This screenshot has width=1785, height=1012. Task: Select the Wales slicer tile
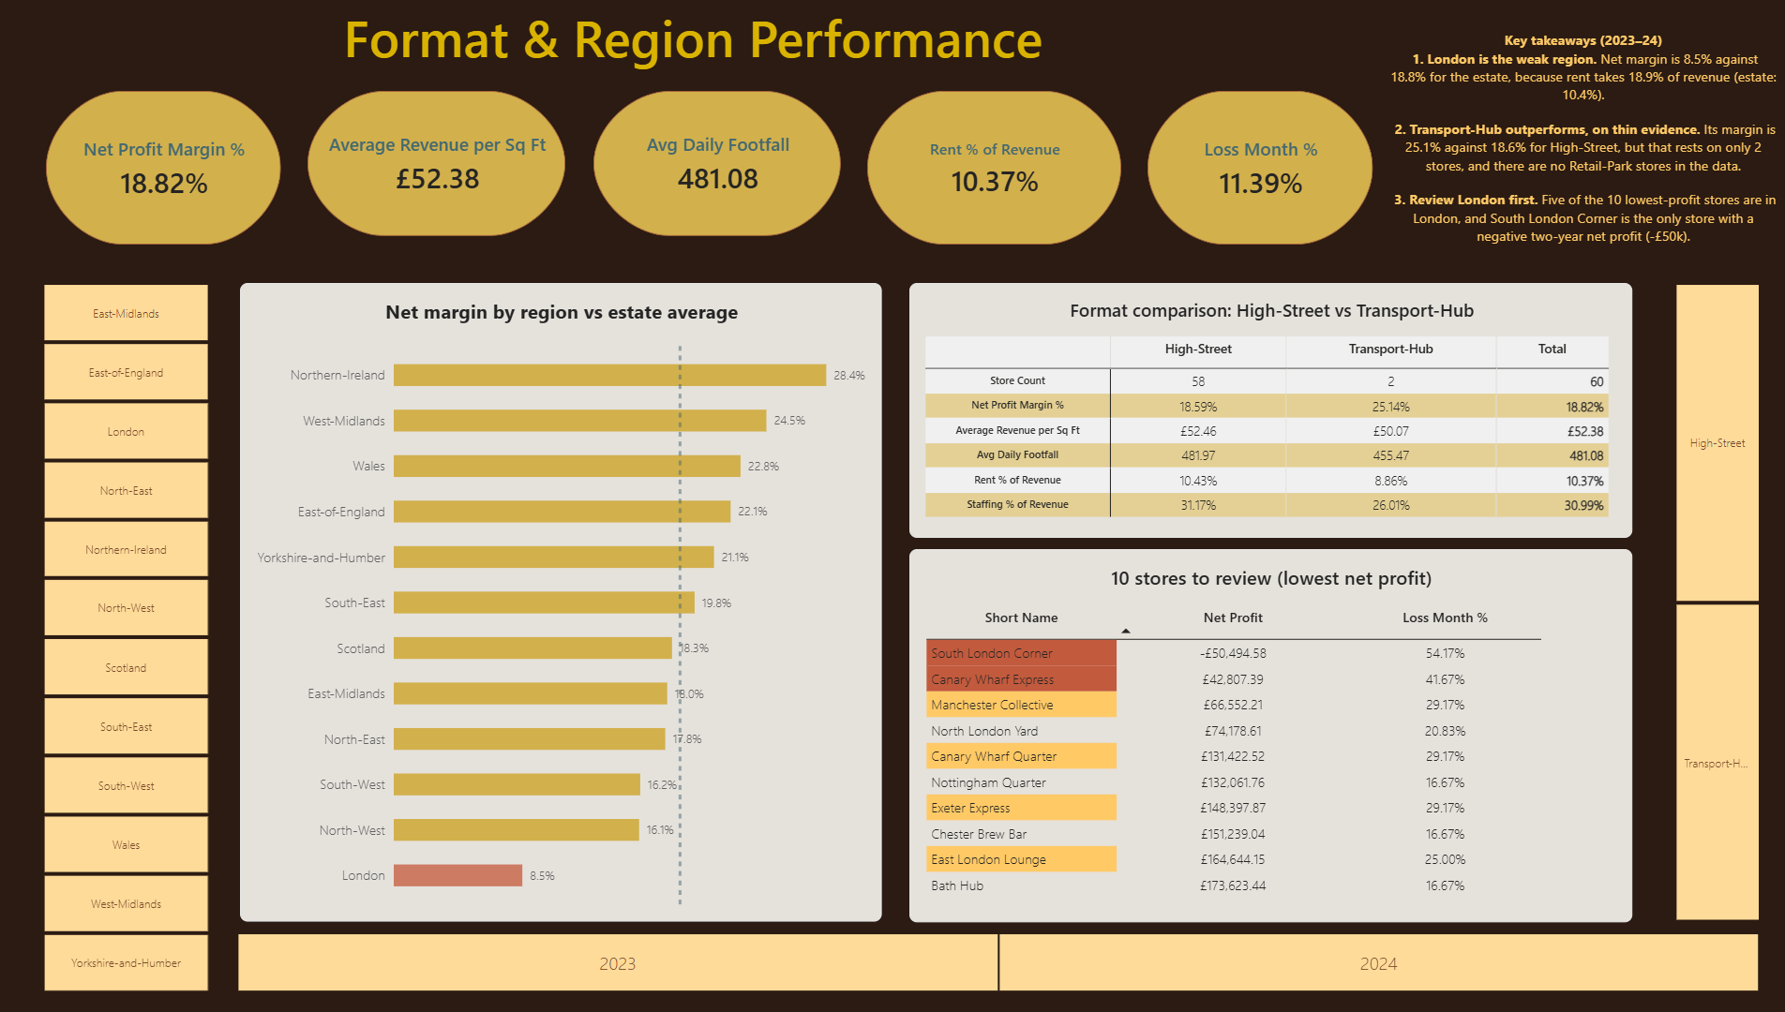click(126, 844)
